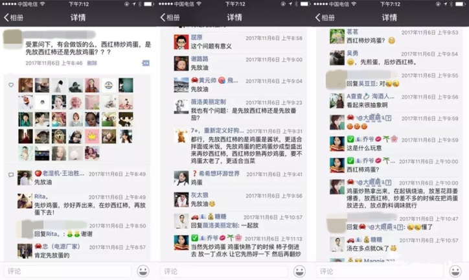
Task: Open 屈原's avatar in comment list
Action: coord(181,42)
